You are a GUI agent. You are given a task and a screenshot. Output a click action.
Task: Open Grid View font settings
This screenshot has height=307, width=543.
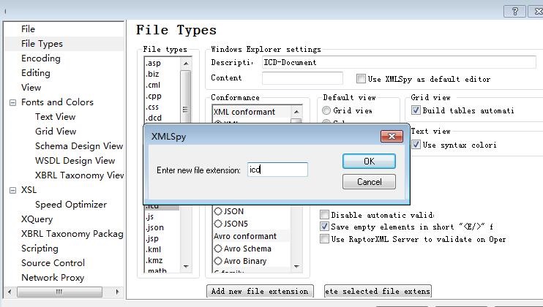pyautogui.click(x=56, y=132)
